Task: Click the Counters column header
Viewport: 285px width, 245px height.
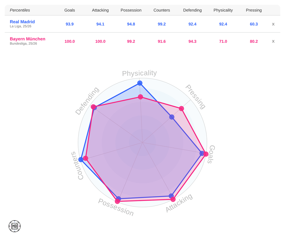Action: coord(162,10)
